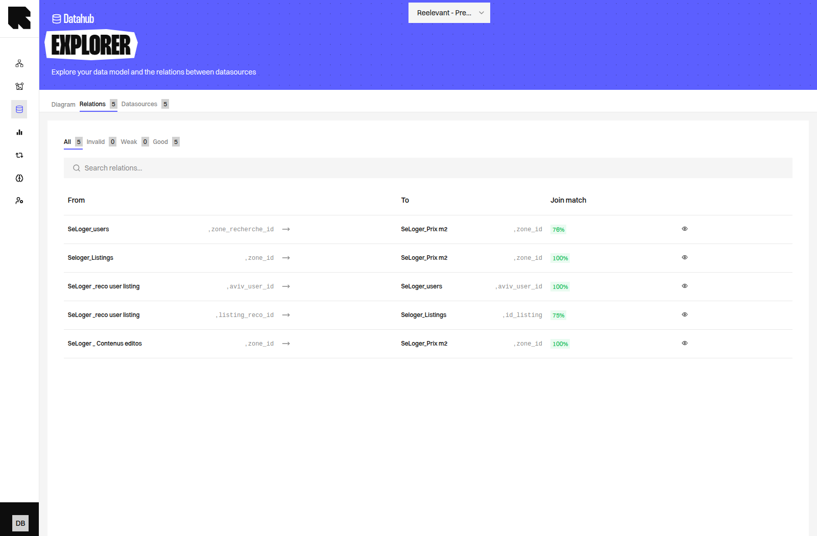817x536 pixels.
Task: Click 100% badge in Seloger_Listings row
Action: (560, 258)
